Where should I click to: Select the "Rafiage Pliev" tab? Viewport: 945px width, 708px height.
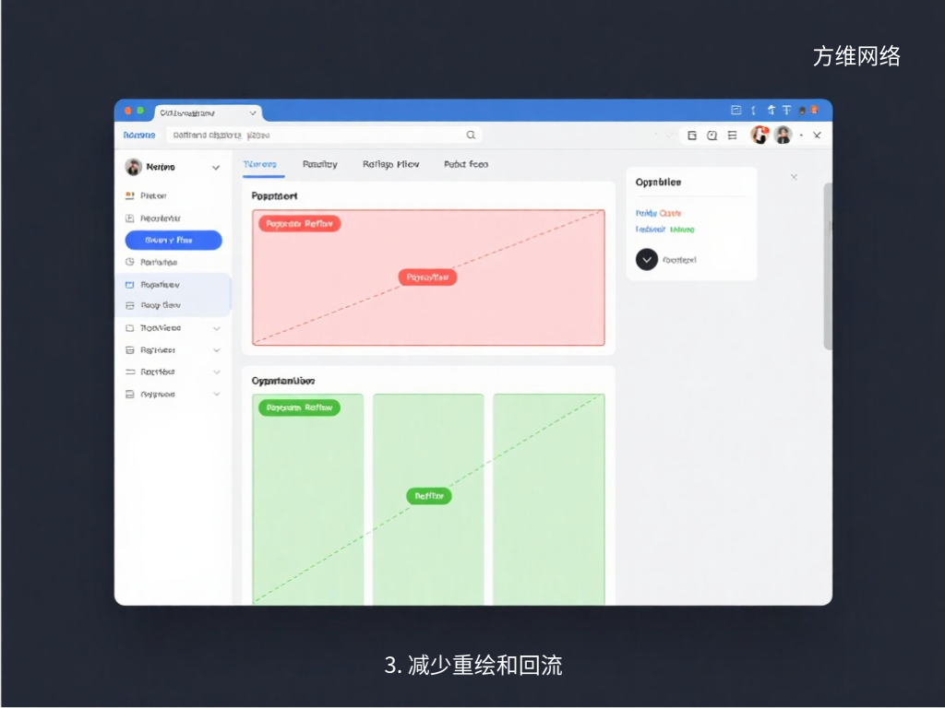tap(390, 165)
